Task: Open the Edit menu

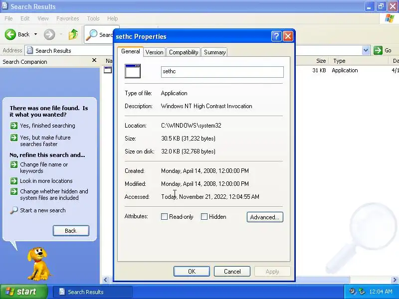Action: [25, 18]
